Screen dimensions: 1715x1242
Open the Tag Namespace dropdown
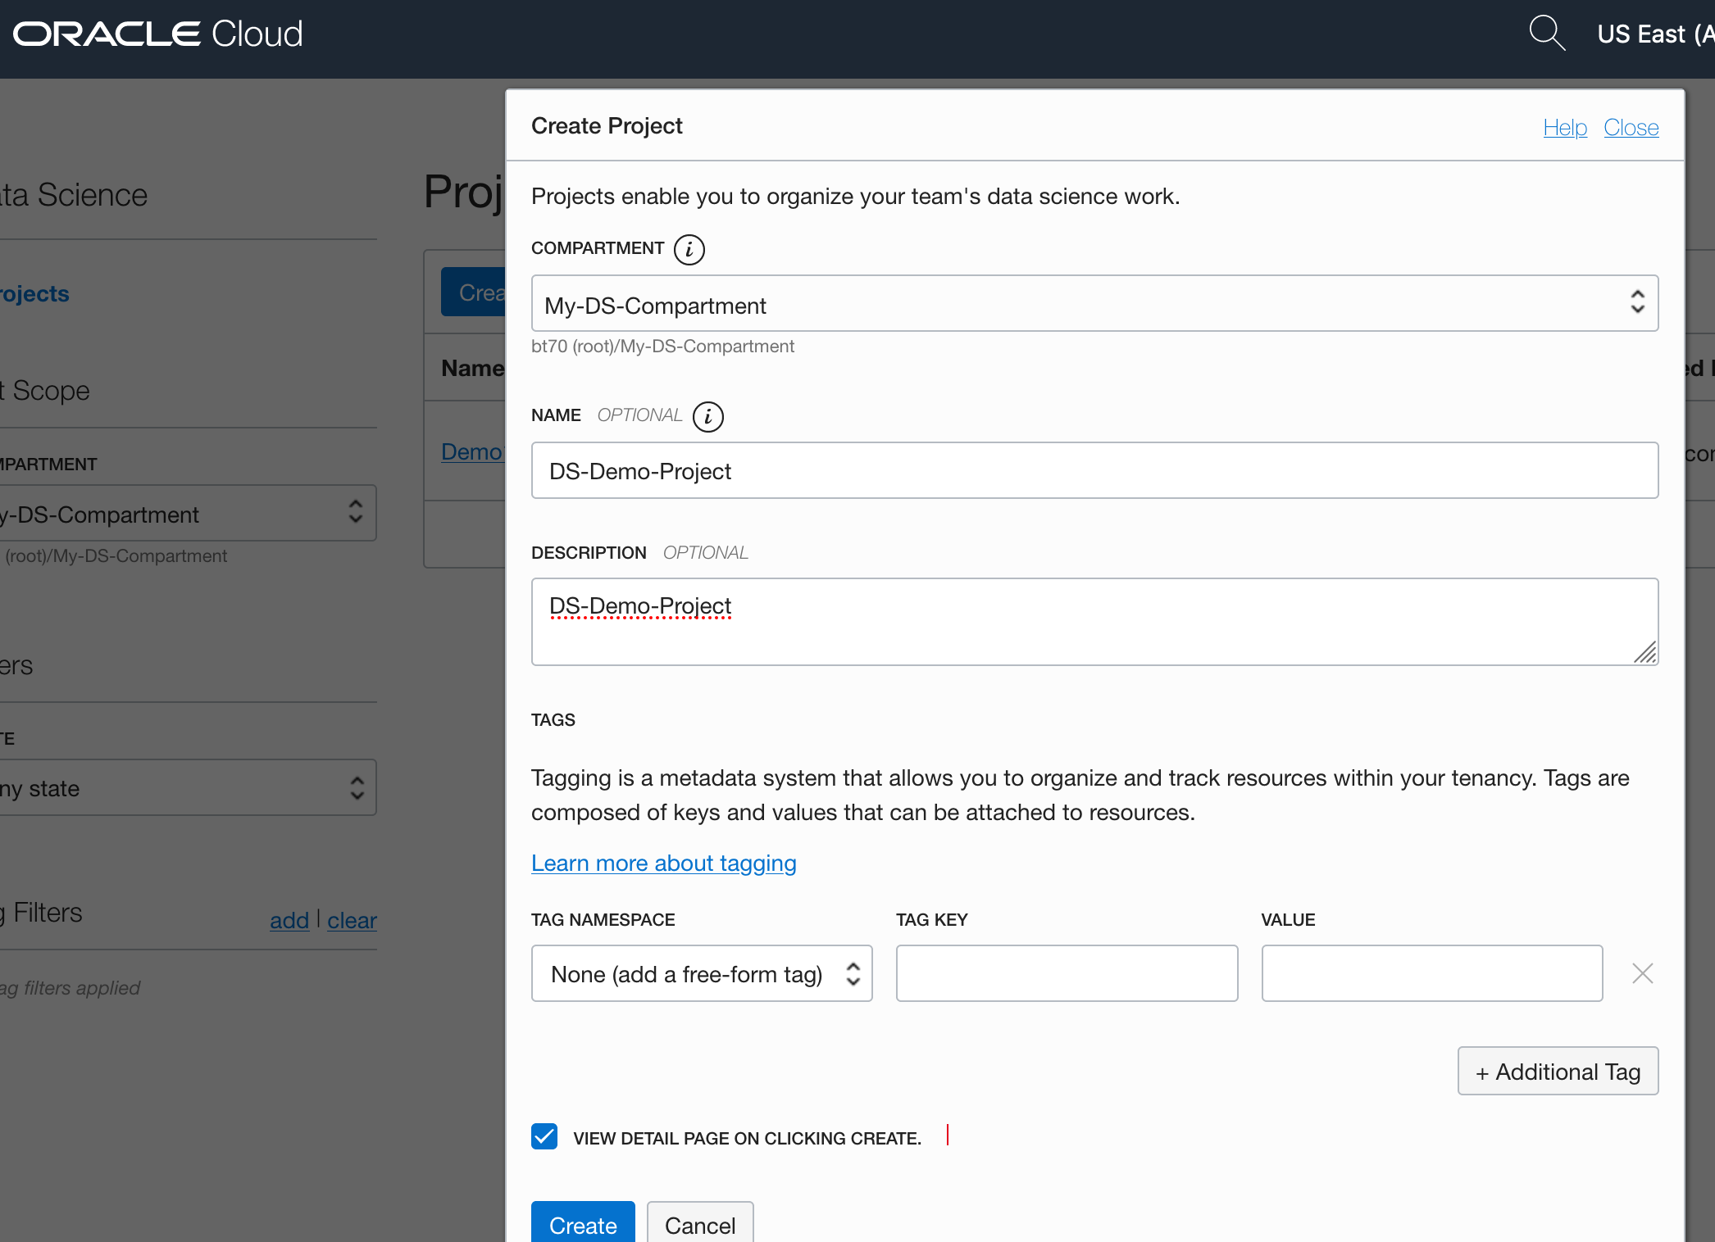(702, 973)
